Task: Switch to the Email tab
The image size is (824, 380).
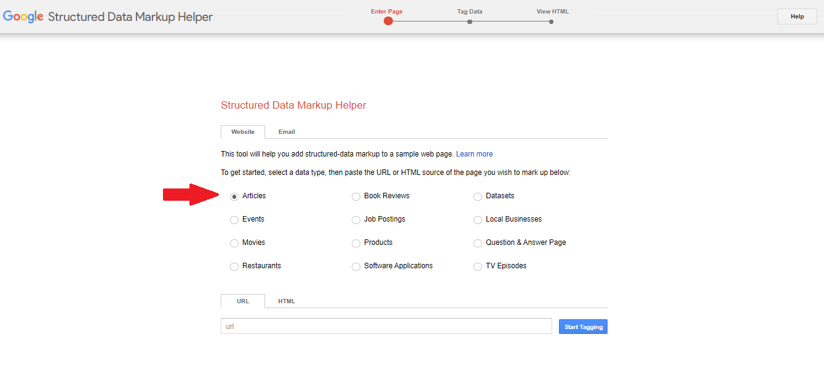Action: pyautogui.click(x=287, y=132)
